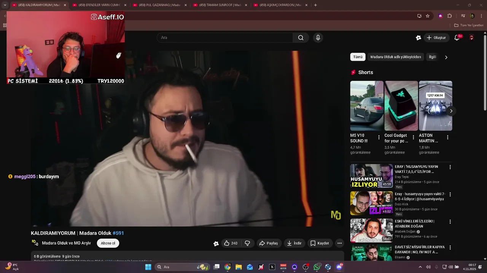This screenshot has width=487, height=273.
Task: Open options for the Dızcı Kıck video
Action: click(450, 195)
